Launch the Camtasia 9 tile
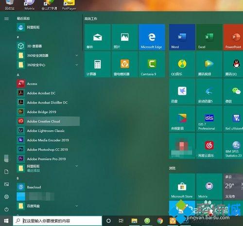 pyautogui.click(x=152, y=64)
